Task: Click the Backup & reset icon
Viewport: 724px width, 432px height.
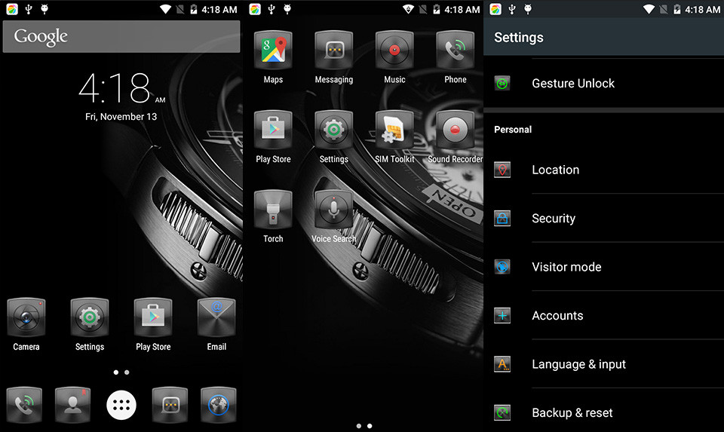Action: (x=502, y=412)
